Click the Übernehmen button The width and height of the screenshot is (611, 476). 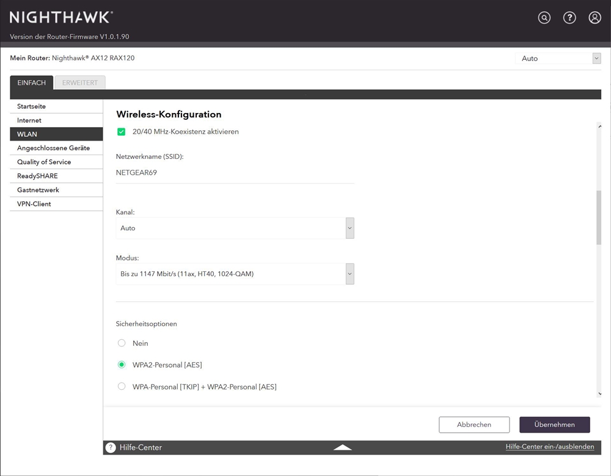pyautogui.click(x=555, y=425)
